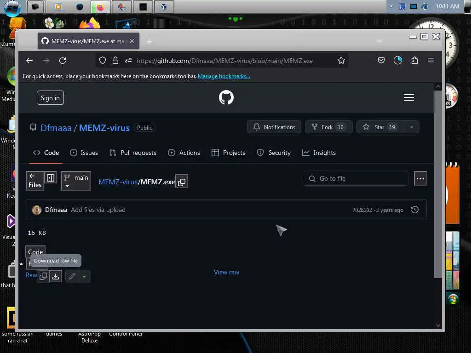Open the Projects tab
Image resolution: width=471 pixels, height=353 pixels.
pyautogui.click(x=228, y=153)
